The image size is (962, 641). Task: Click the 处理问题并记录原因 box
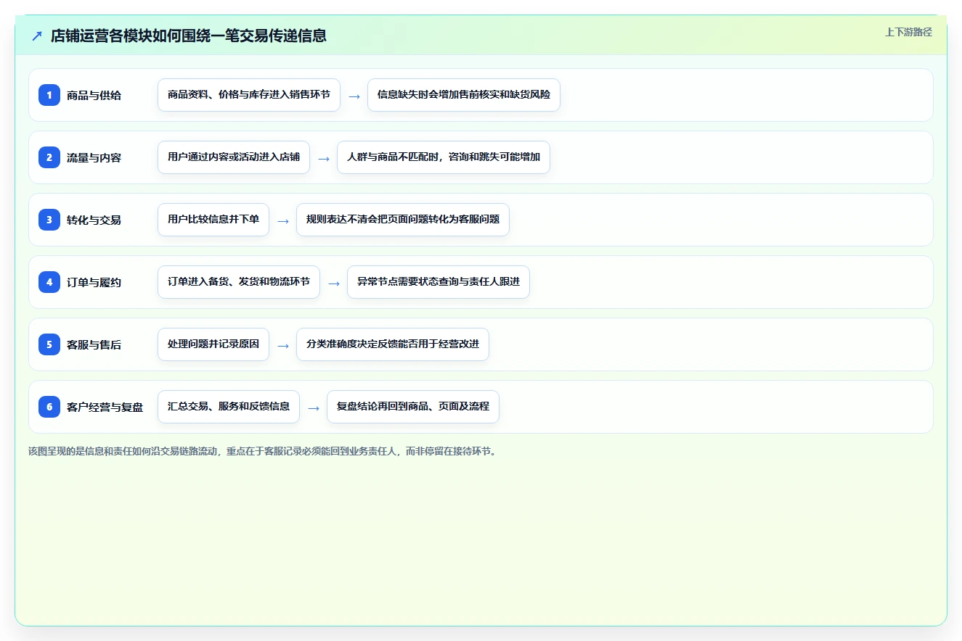(213, 344)
